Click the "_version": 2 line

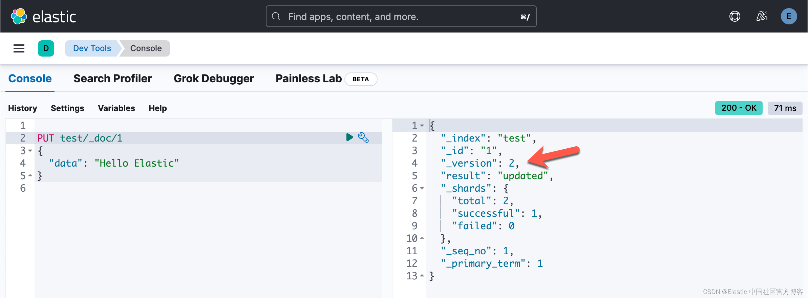[x=480, y=163]
